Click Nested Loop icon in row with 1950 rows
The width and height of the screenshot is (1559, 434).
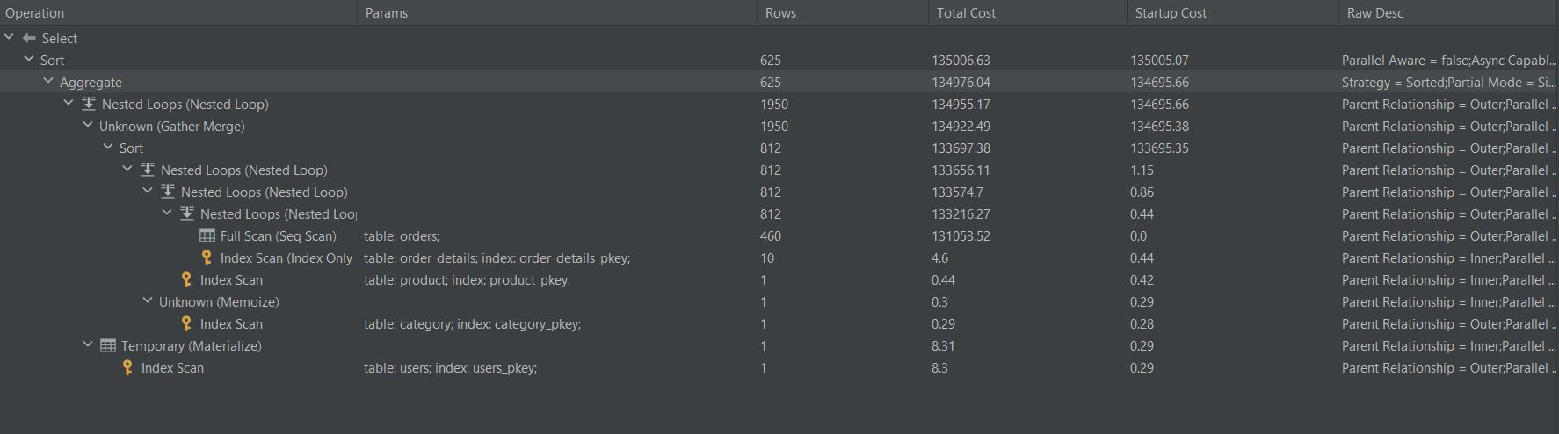tap(89, 105)
